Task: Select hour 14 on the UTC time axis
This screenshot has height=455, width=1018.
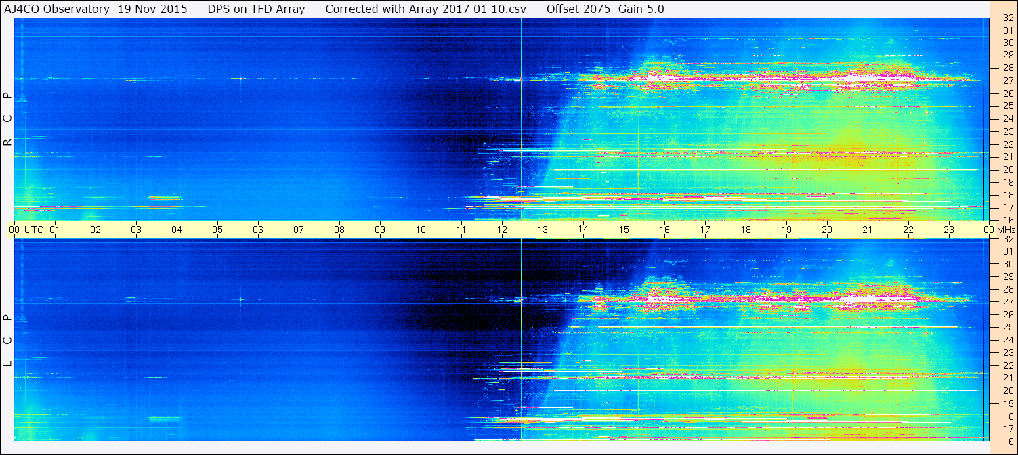Action: click(583, 230)
